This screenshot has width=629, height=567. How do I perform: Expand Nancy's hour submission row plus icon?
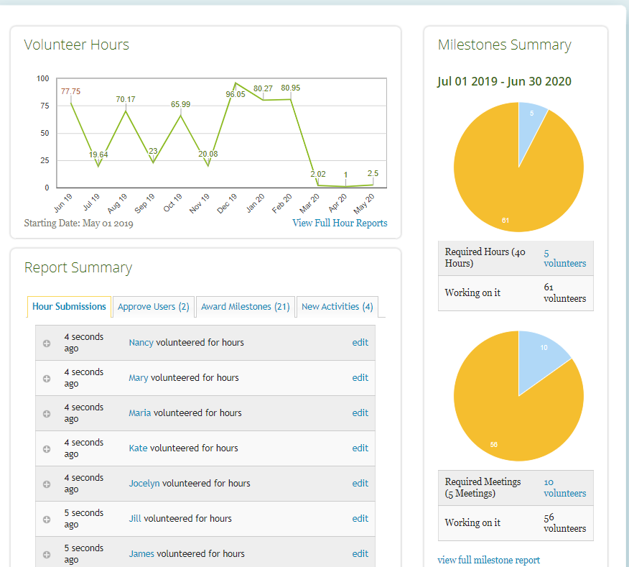(47, 344)
